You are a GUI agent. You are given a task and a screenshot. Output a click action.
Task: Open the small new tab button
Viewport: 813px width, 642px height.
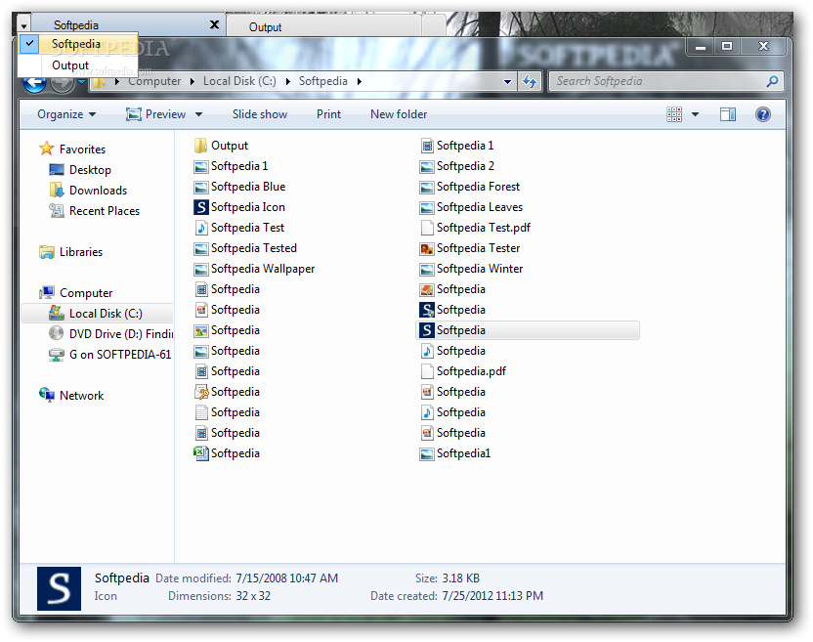[x=434, y=26]
